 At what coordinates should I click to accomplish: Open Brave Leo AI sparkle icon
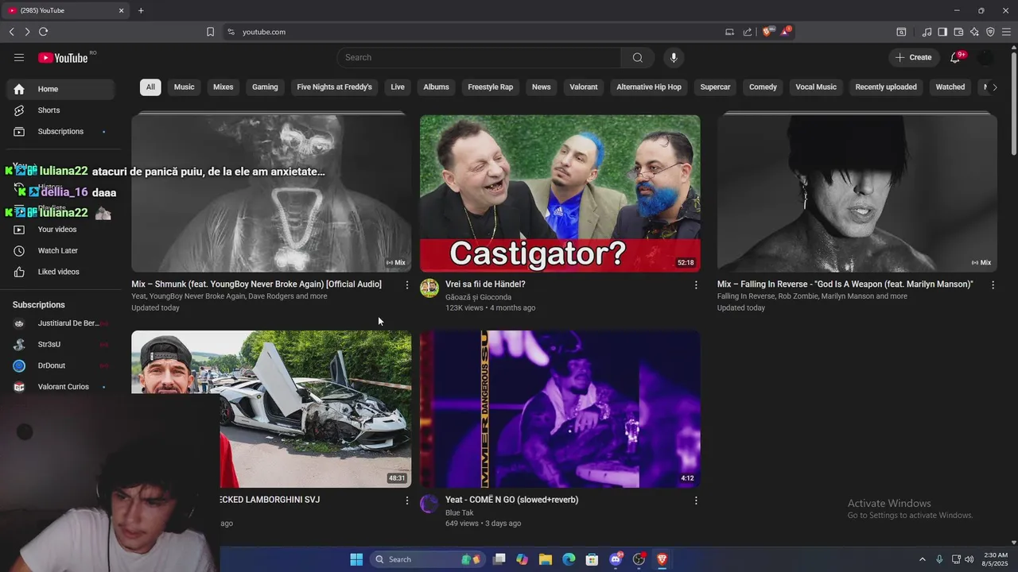[x=974, y=32]
